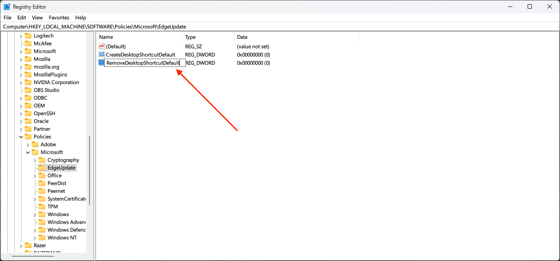Image resolution: width=560 pixels, height=261 pixels.
Task: Collapse the Policies key
Action: pyautogui.click(x=21, y=137)
